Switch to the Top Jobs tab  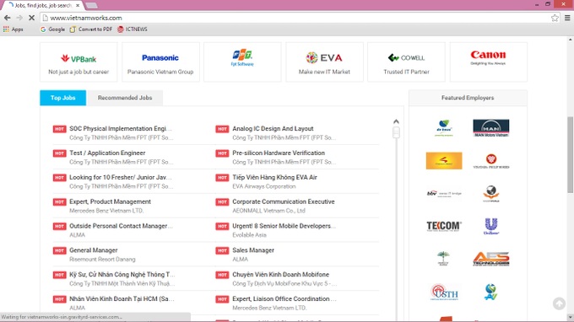63,98
